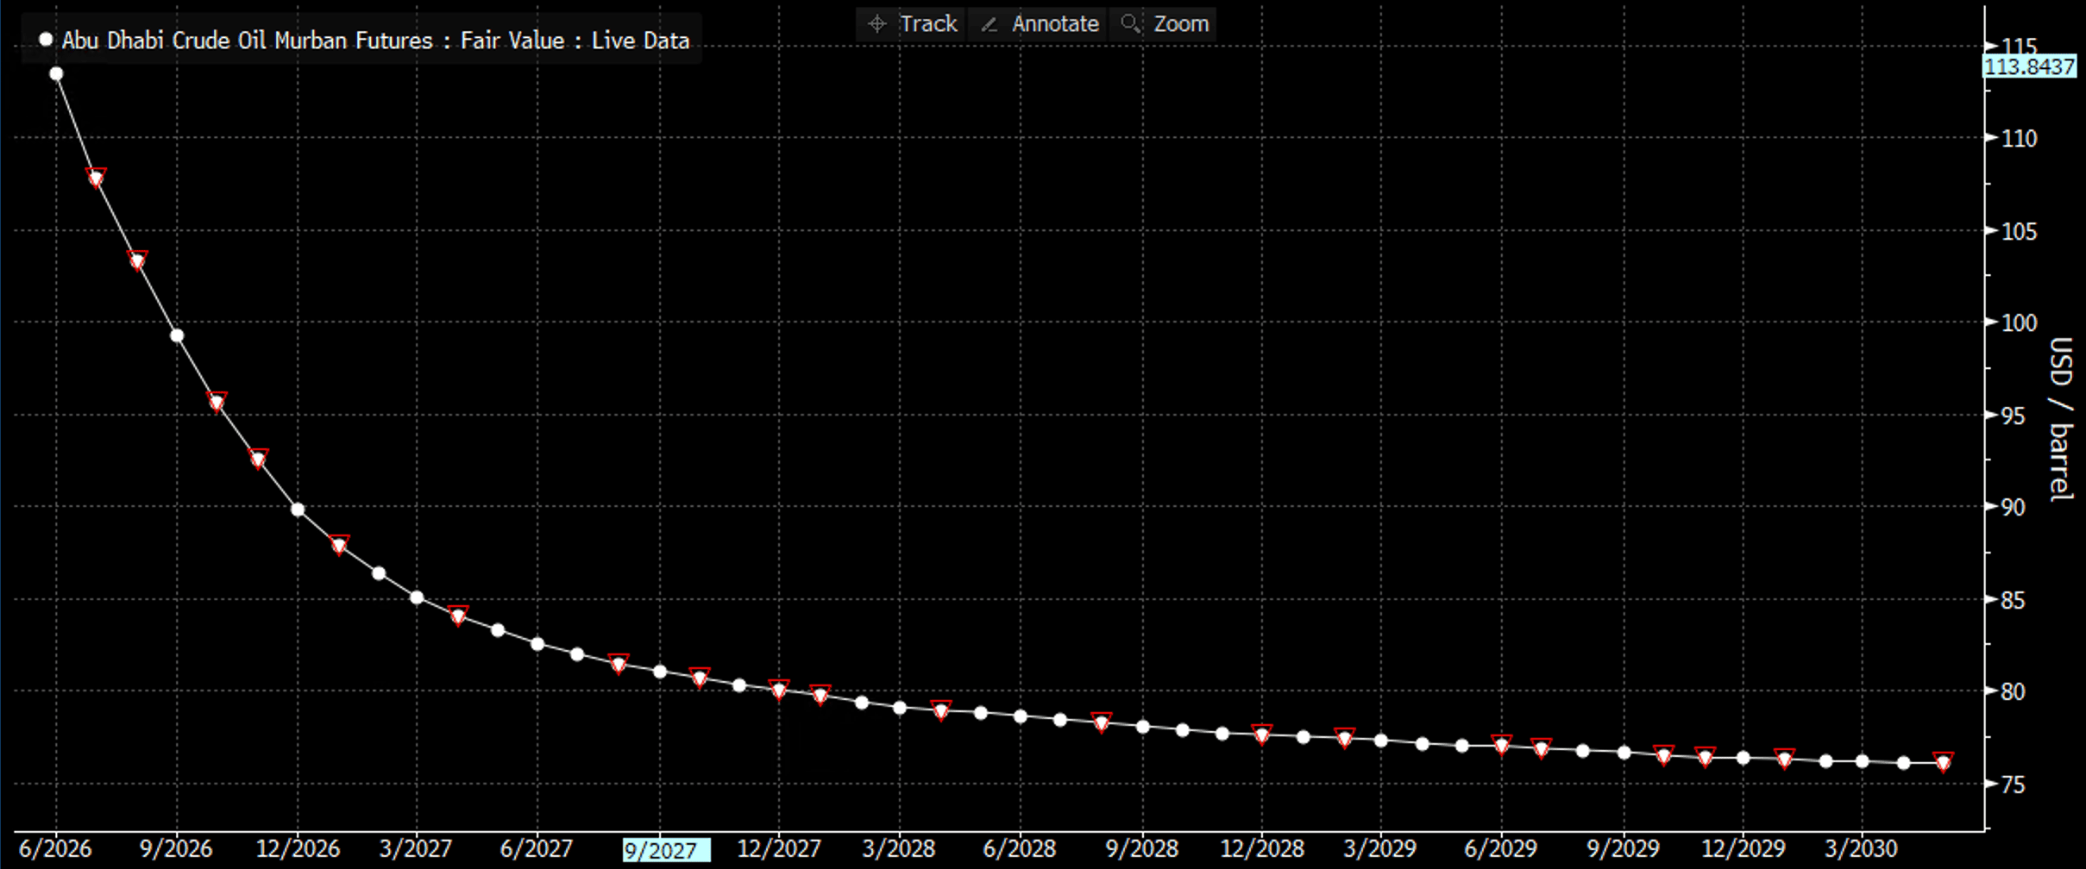
Task: Select the Track crosshair icon
Action: pos(877,23)
